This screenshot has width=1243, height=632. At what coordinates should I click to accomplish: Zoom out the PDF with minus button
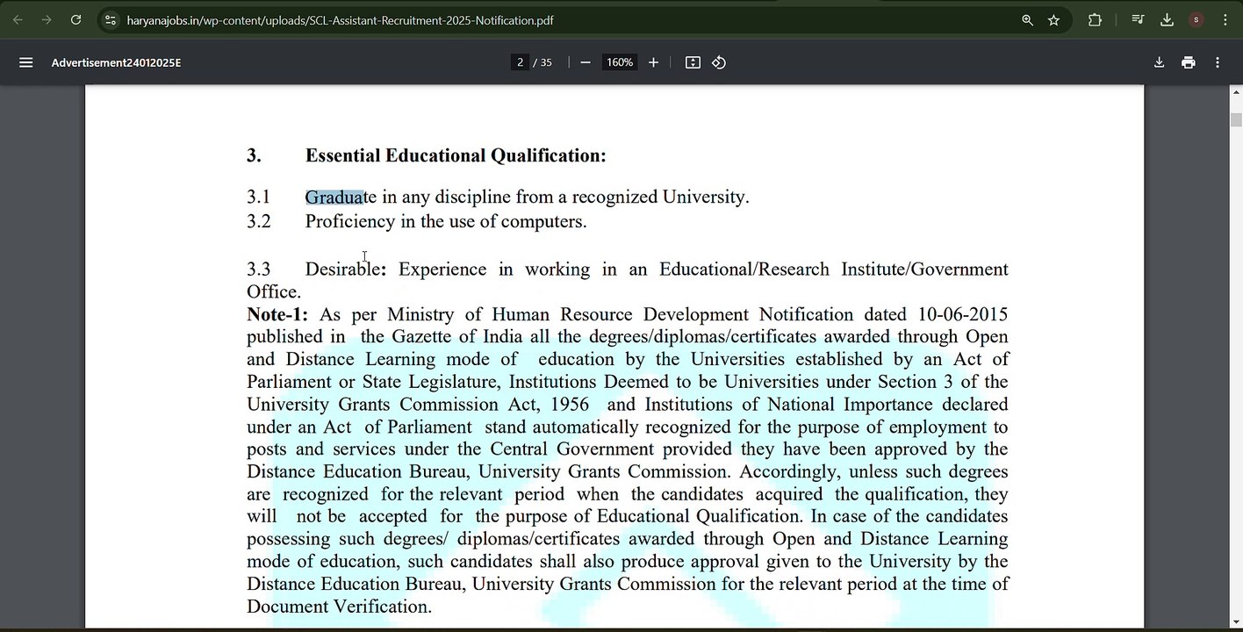click(586, 62)
